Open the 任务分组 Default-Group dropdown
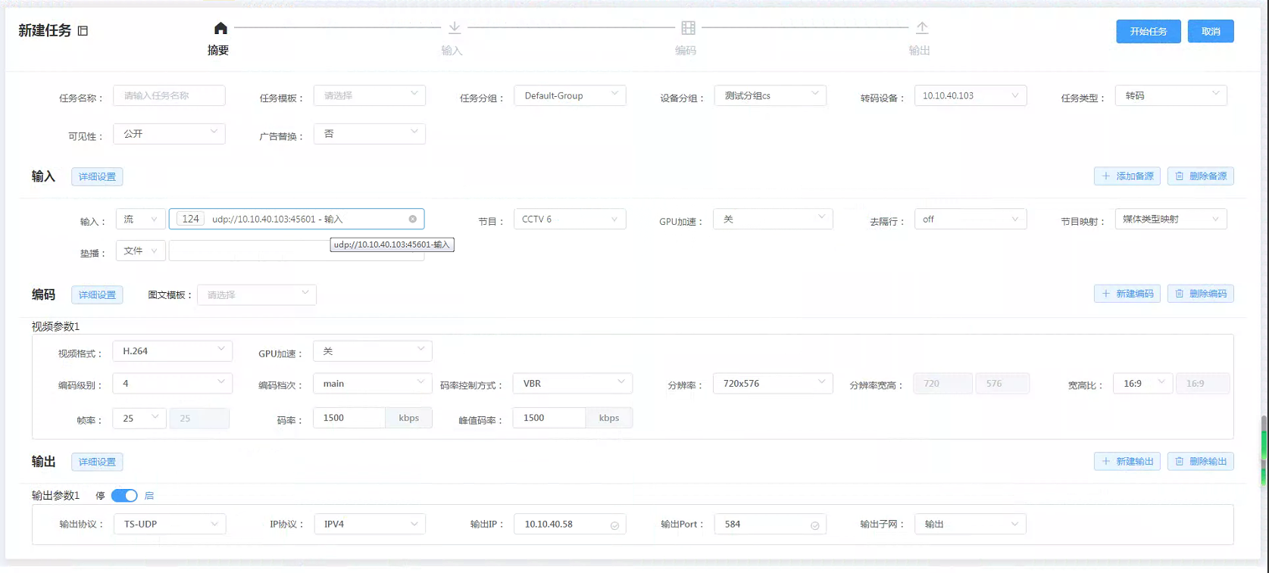Viewport: 1269px width, 573px height. coord(570,95)
